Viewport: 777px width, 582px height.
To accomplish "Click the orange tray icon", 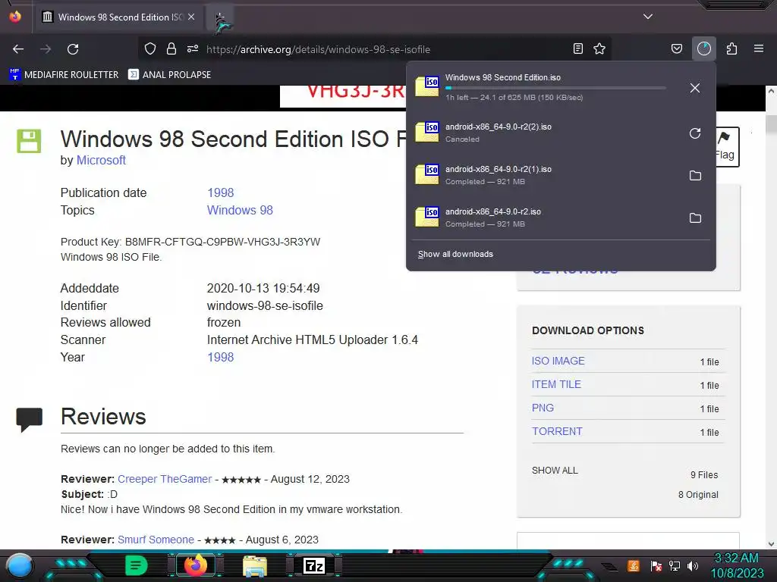I will [634, 565].
